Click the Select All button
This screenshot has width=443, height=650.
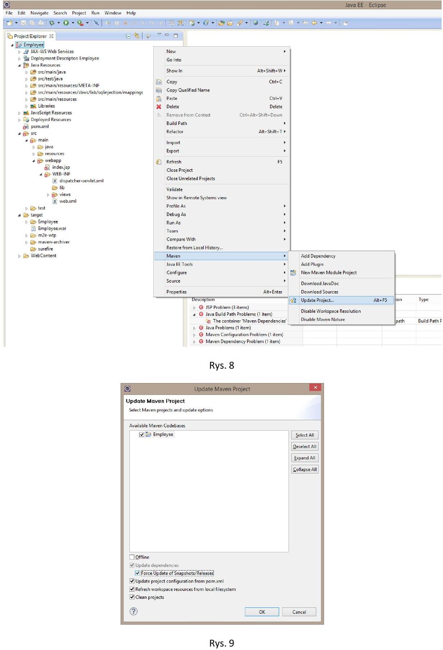pyautogui.click(x=305, y=435)
